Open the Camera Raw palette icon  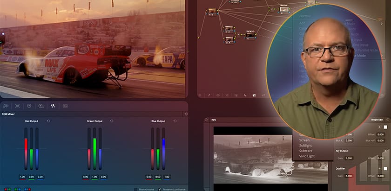6,106
